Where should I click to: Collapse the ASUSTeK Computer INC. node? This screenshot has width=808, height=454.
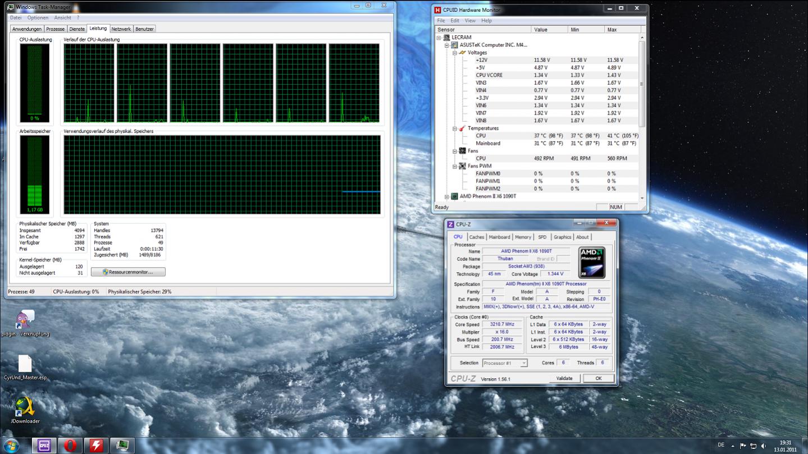coord(448,45)
